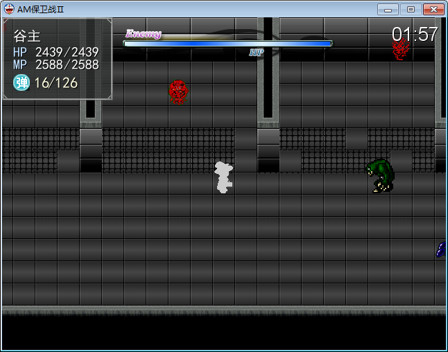The height and width of the screenshot is (352, 448).
Task: Click the blue enemy HP bar
Action: [228, 44]
